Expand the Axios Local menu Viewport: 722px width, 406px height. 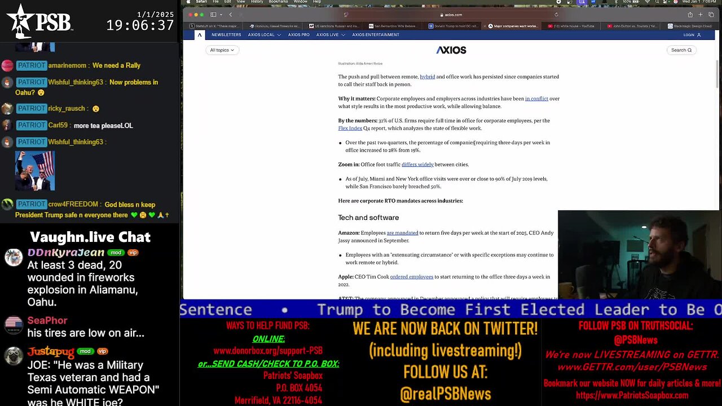click(x=264, y=35)
